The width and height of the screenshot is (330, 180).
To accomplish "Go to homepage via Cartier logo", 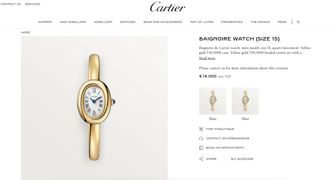I will click(x=168, y=7).
